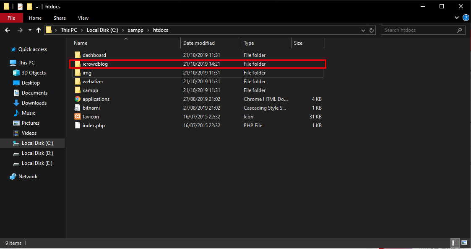Go up one level with Up arrow
This screenshot has width=471, height=249.
(39, 30)
